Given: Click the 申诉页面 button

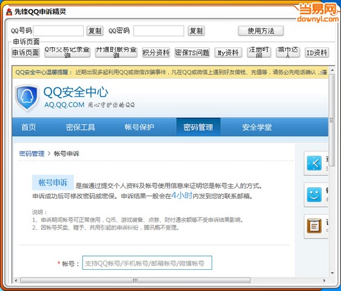Looking at the screenshot, I should 25,53.
